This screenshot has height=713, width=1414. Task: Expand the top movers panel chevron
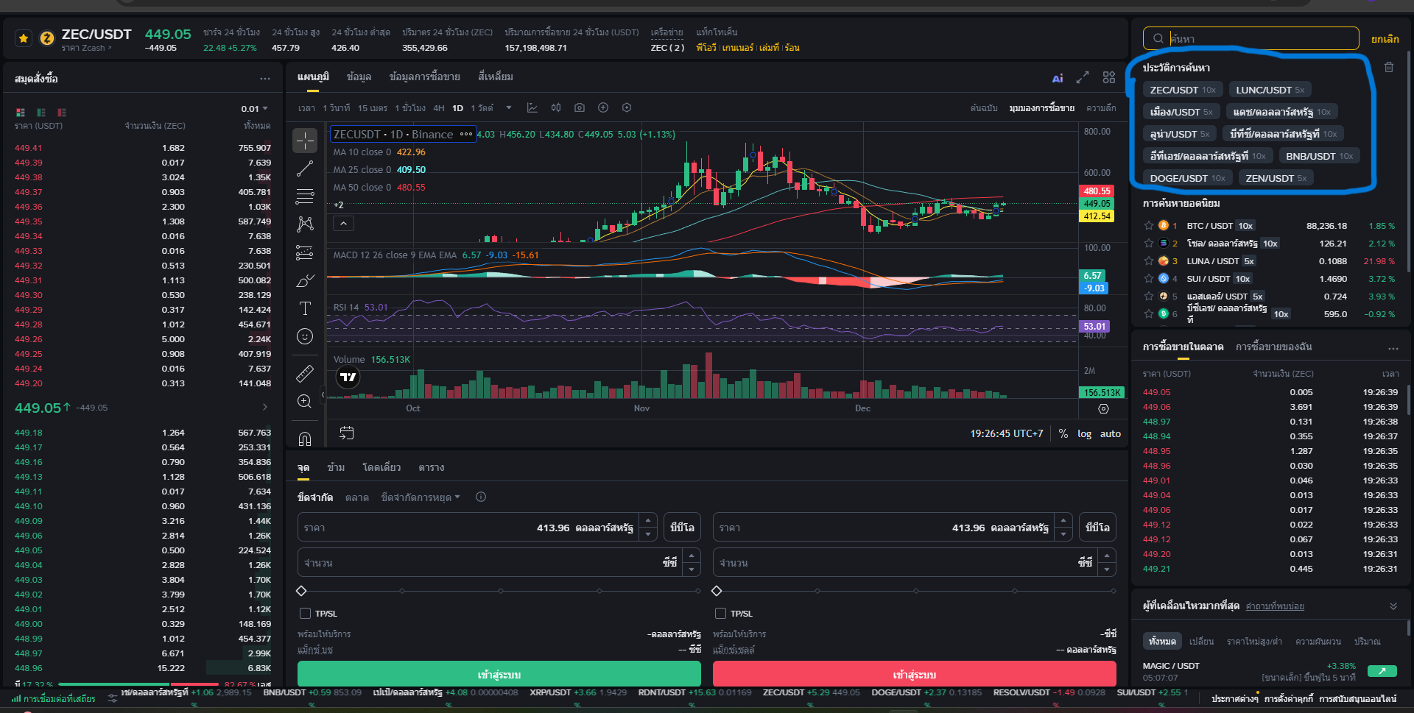(1393, 606)
